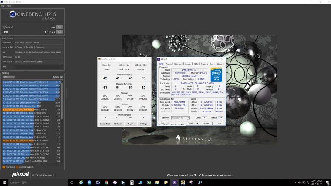
Task: Open Calculator from the taskbar
Action: pyautogui.click(x=132, y=183)
